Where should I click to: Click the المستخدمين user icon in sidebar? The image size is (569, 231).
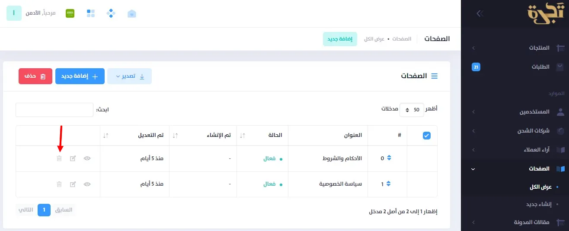(560, 112)
